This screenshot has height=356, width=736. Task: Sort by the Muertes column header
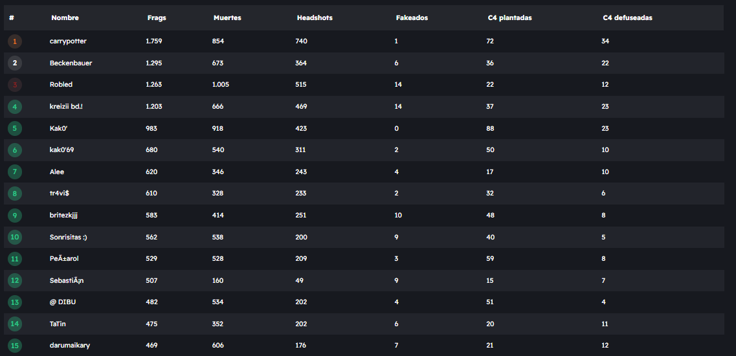point(227,18)
